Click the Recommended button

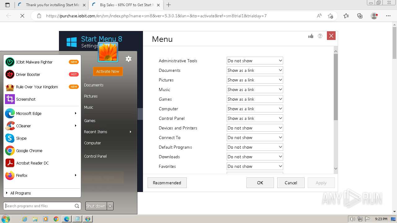pyautogui.click(x=167, y=183)
